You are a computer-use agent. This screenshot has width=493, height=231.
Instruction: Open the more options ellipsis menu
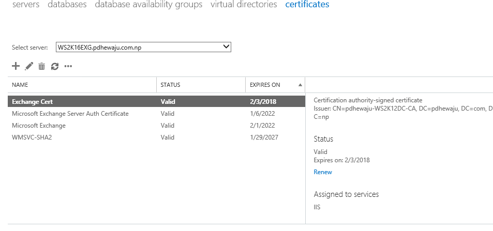click(x=68, y=66)
